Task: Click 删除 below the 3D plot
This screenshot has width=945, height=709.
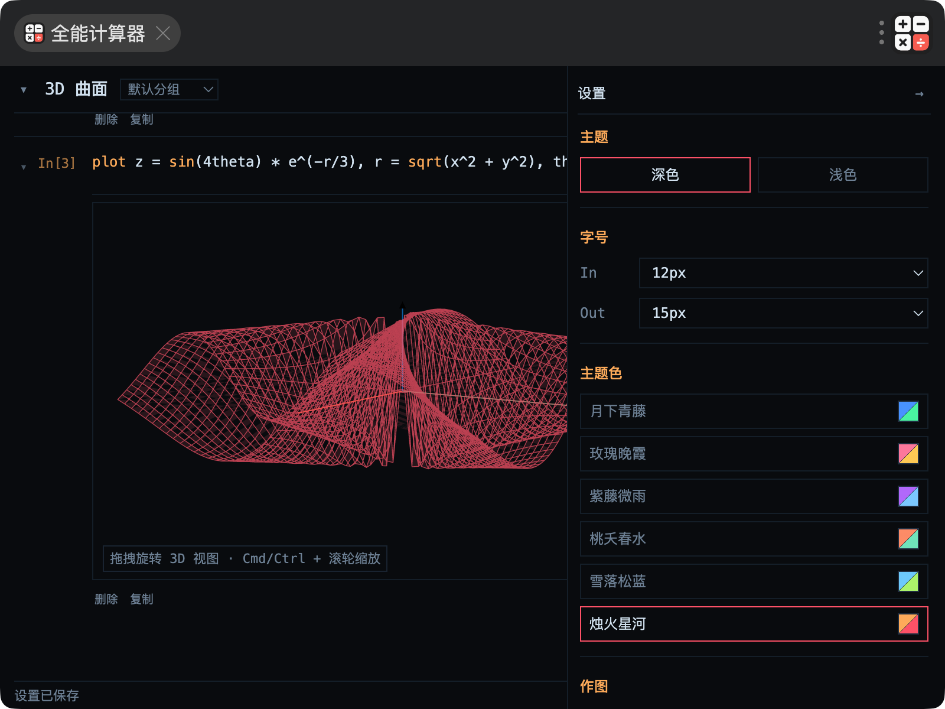Action: (106, 599)
